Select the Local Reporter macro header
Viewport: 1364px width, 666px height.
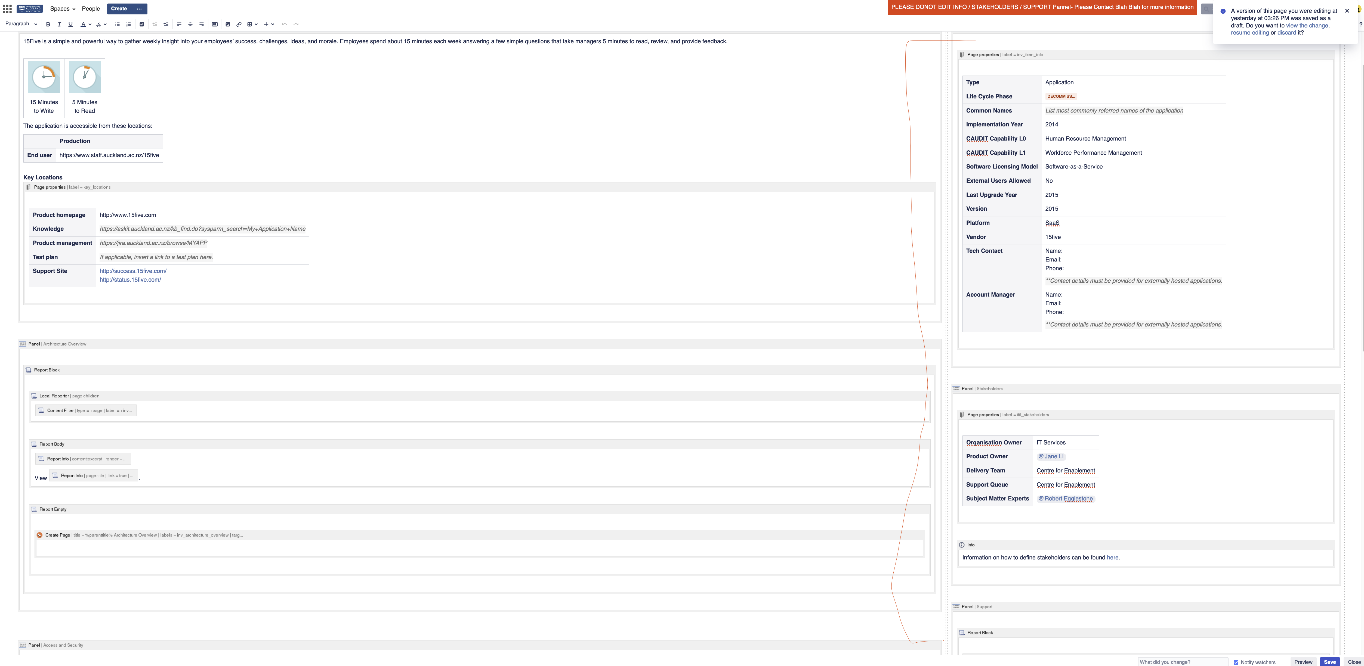click(479, 396)
